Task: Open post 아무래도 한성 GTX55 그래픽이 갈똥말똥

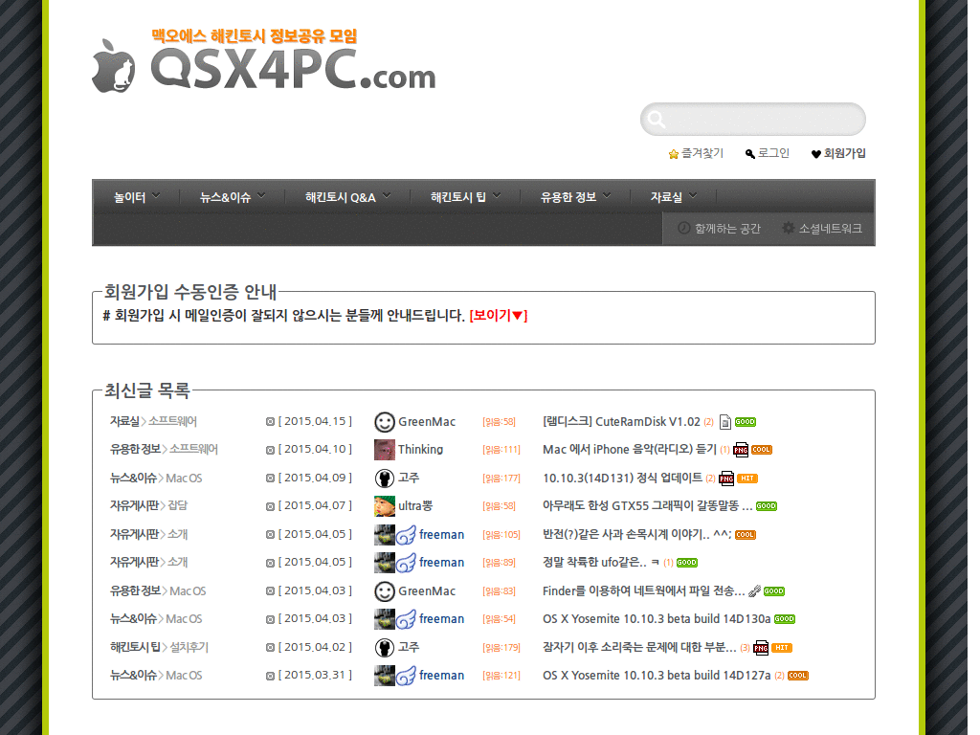Action: coord(647,506)
